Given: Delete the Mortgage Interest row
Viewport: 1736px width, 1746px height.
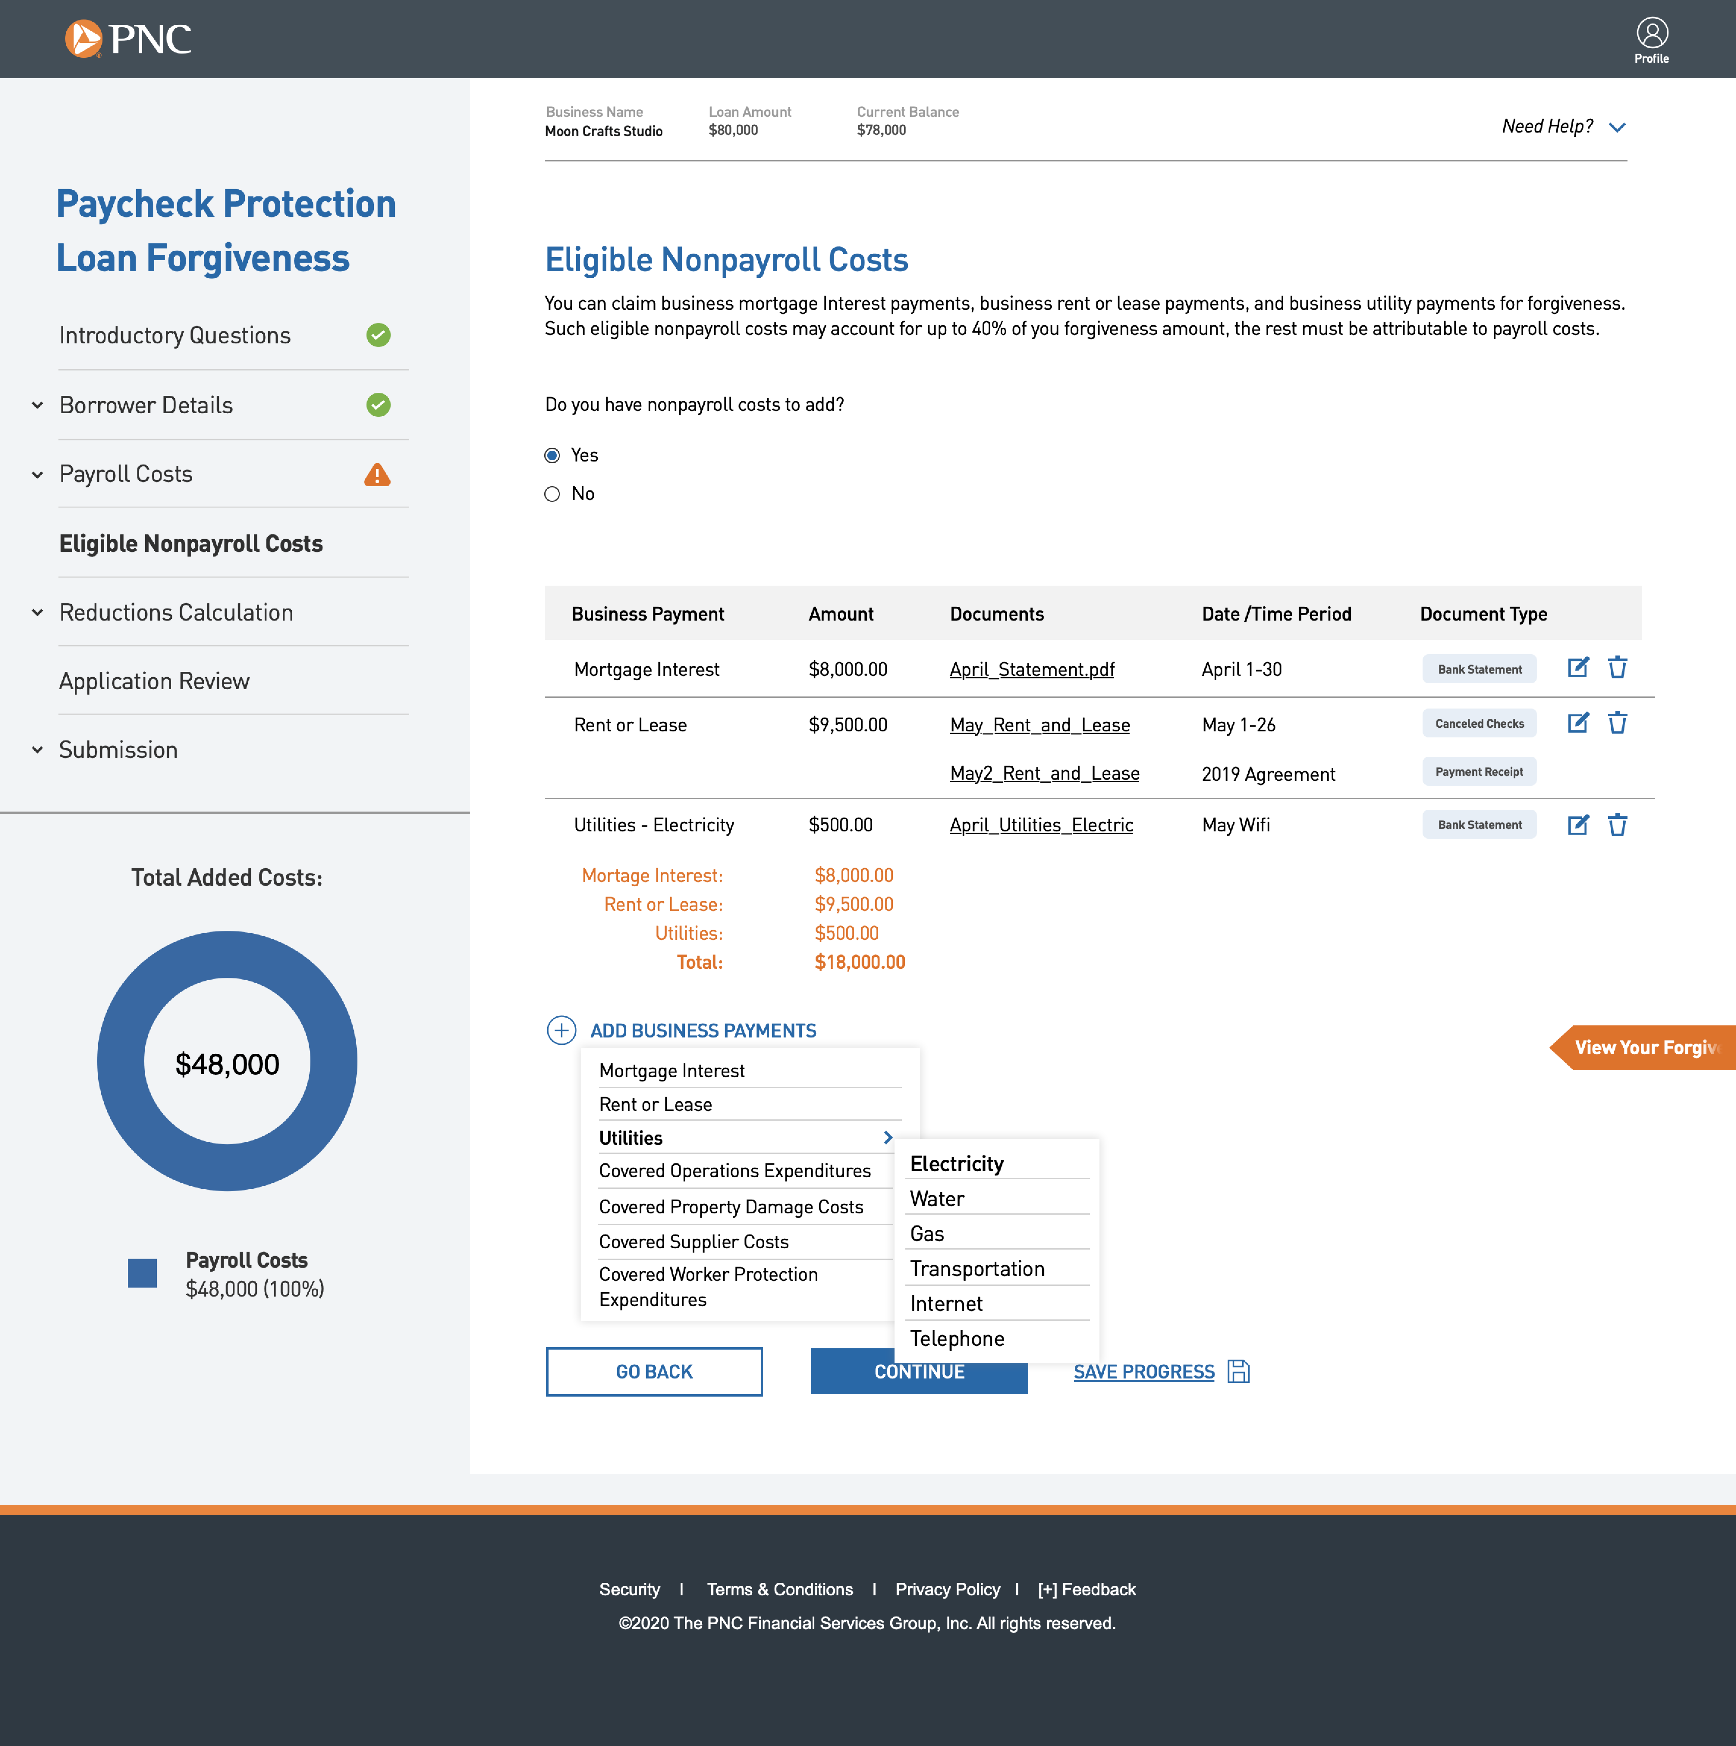Looking at the screenshot, I should point(1618,668).
